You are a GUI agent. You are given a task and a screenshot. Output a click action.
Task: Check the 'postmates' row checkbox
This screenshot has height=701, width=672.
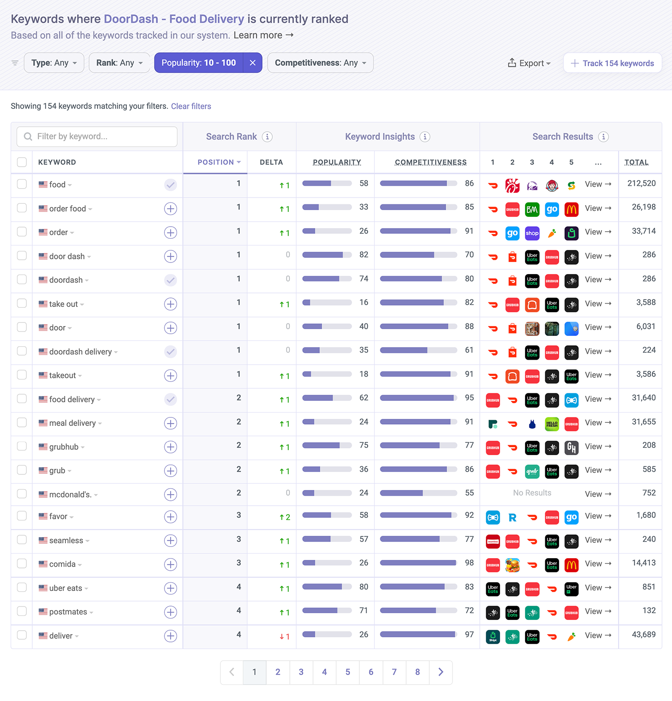(22, 611)
